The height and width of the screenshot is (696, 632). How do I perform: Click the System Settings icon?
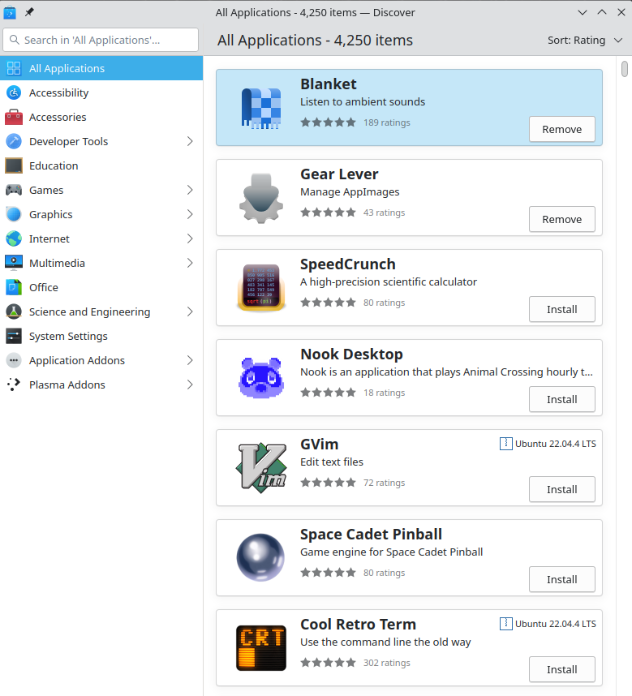coord(14,336)
